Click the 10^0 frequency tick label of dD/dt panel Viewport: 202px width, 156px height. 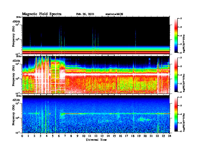pos(17,79)
